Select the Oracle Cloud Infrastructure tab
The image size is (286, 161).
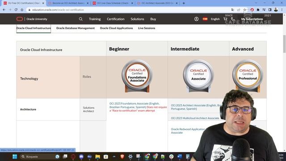pos(34,28)
